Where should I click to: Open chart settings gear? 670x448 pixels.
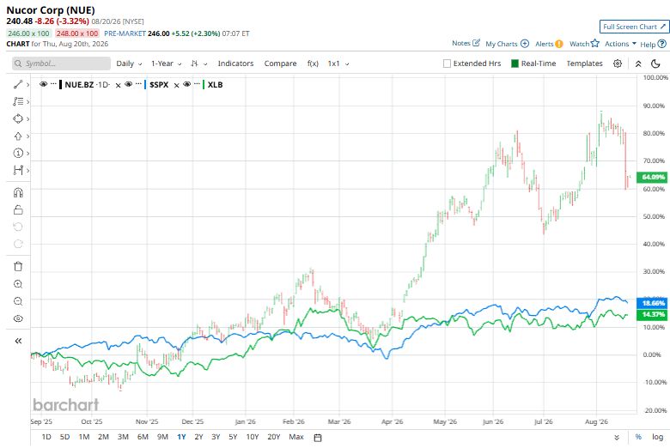pos(618,64)
